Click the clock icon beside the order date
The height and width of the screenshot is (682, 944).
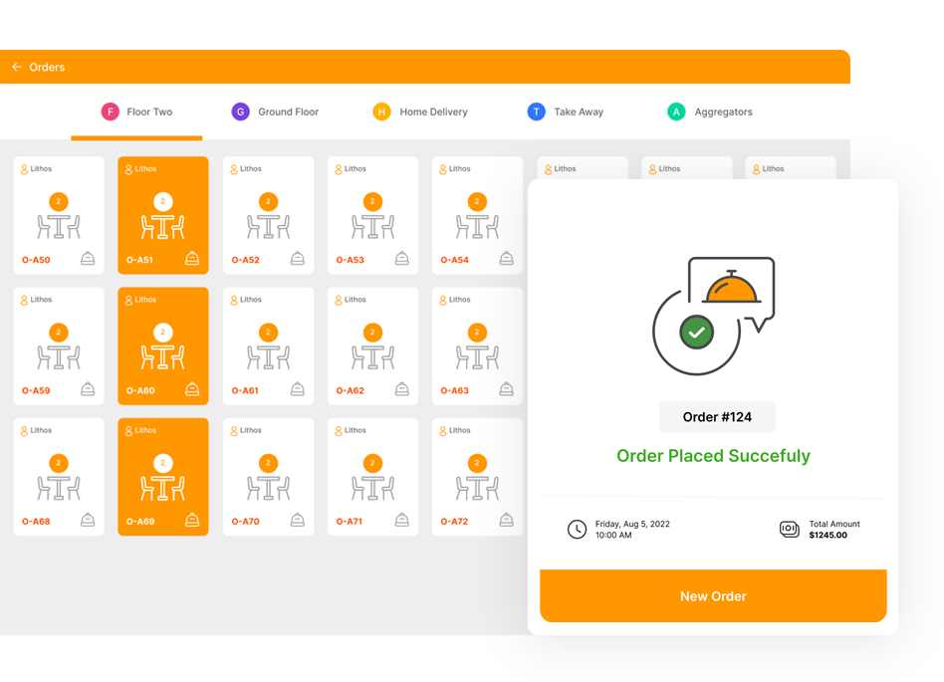point(577,529)
